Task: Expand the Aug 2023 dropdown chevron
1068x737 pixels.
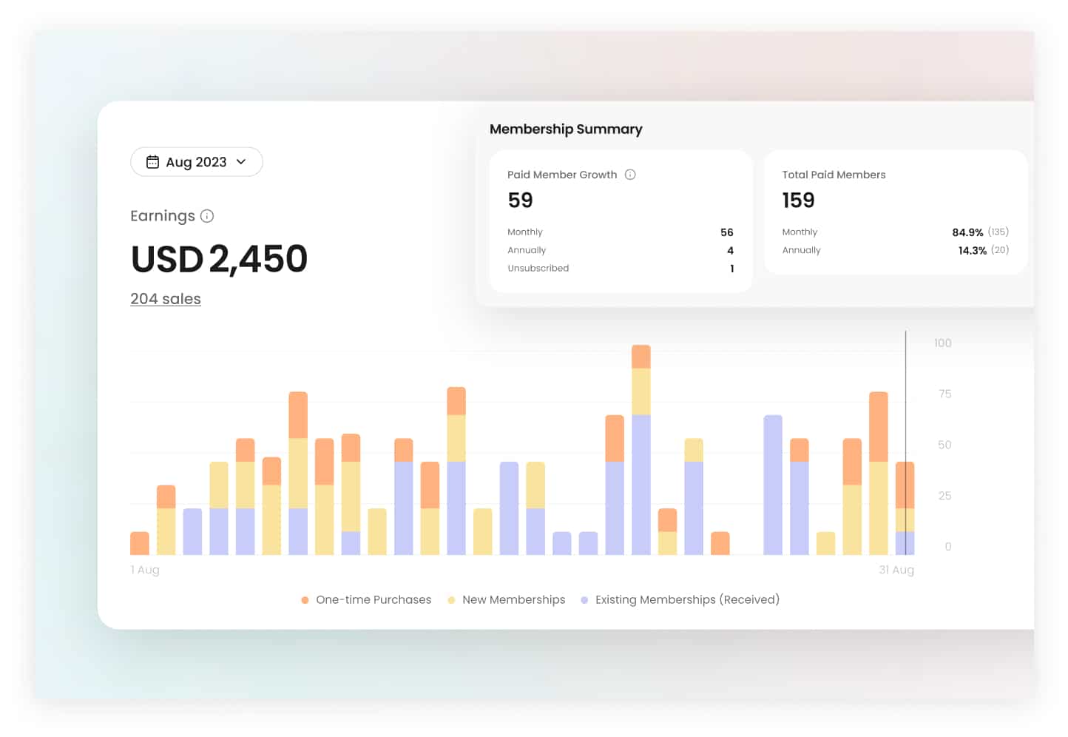Action: (241, 162)
